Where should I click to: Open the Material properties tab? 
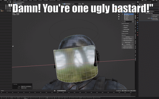pos(138,32)
